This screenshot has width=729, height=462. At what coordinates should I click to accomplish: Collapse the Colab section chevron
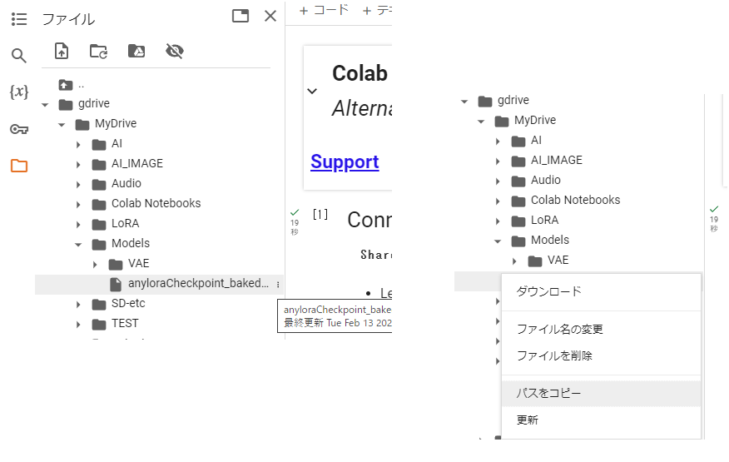pyautogui.click(x=312, y=91)
